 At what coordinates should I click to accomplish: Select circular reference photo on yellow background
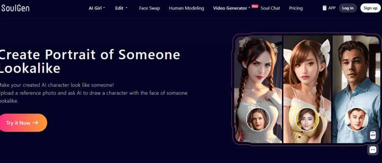click(x=307, y=119)
